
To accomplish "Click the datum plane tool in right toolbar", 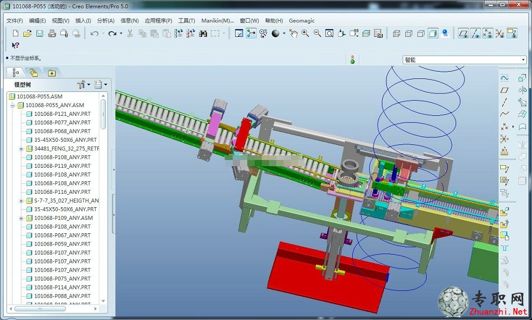I will 504,90.
